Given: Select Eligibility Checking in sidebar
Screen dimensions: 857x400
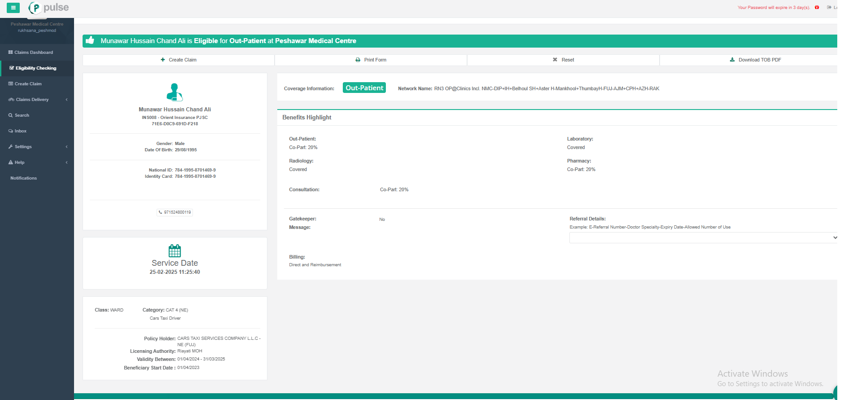Looking at the screenshot, I should pos(36,68).
